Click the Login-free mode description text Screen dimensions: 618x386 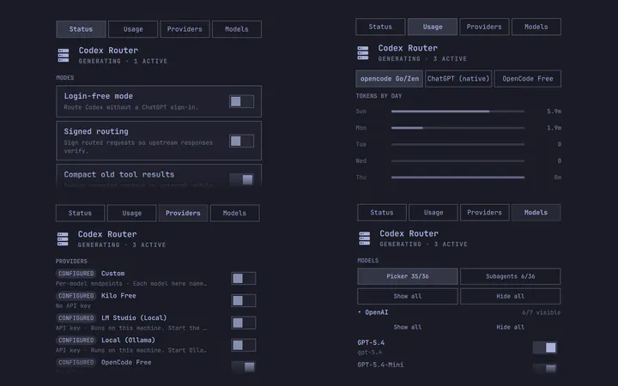tap(130, 107)
